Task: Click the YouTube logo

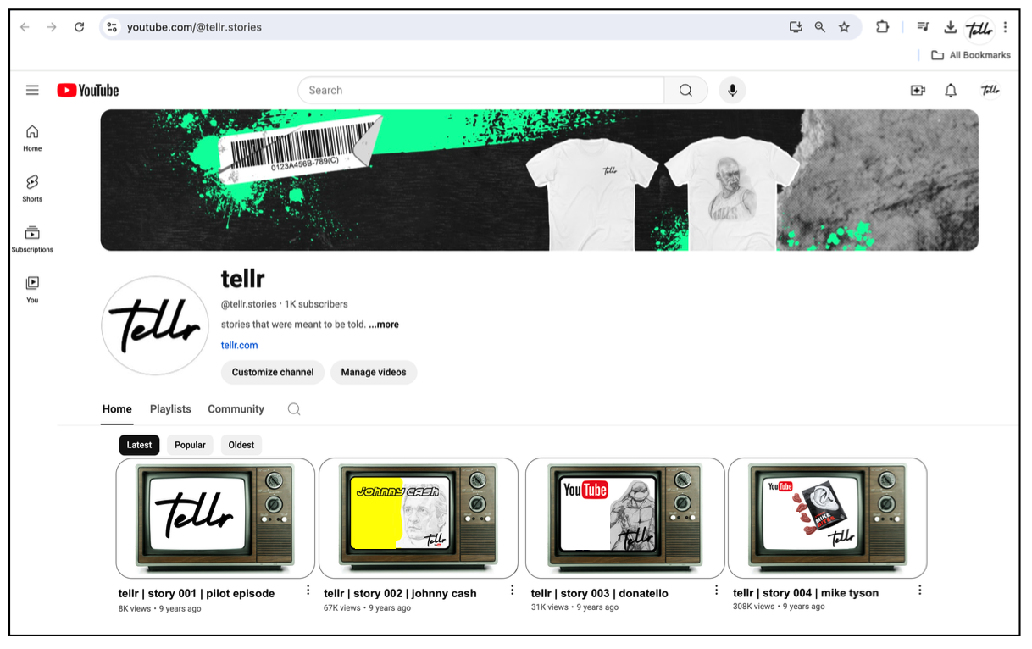Action: coord(88,91)
